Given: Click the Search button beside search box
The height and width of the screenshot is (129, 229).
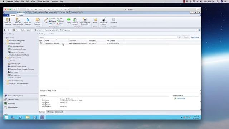Looking at the screenshot, I should (186, 37).
